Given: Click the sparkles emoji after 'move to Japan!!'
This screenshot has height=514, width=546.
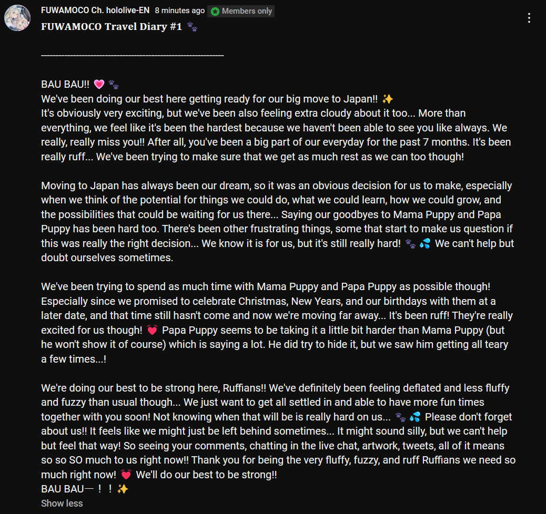Looking at the screenshot, I should click(388, 99).
